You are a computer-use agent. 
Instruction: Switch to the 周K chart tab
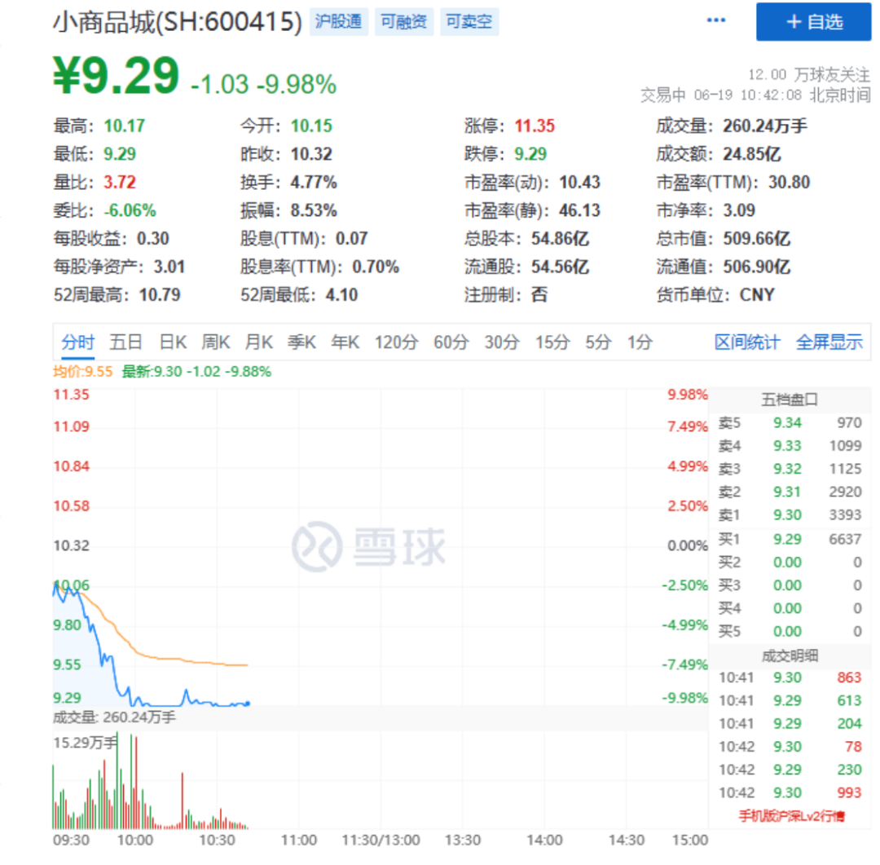216,342
